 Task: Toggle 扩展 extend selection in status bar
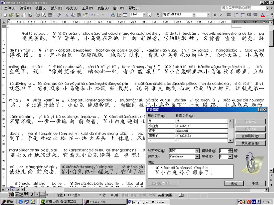tap(143, 195)
